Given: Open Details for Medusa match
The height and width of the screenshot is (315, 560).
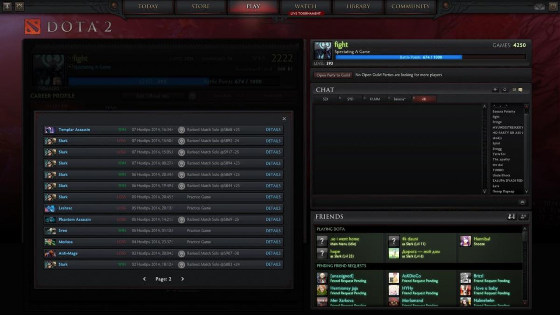Looking at the screenshot, I should click(x=273, y=242).
